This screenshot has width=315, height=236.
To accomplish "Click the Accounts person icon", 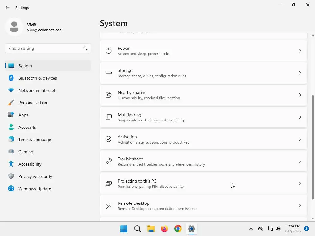I will coord(11,127).
